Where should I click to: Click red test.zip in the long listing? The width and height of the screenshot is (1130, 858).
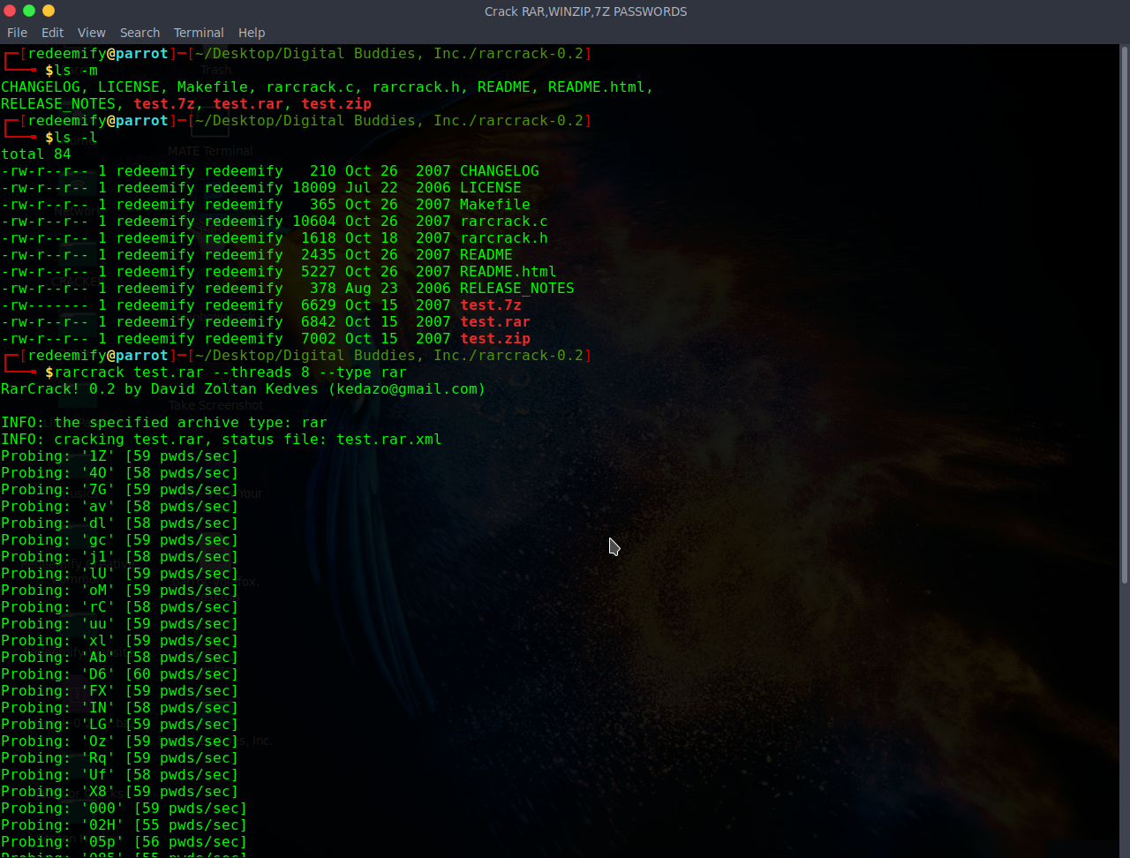pos(494,339)
